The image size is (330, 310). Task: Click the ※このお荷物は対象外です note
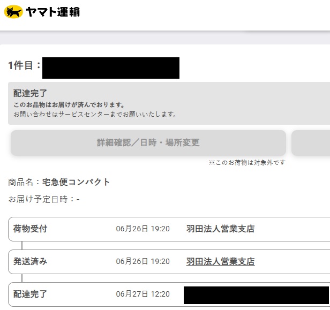coord(247,163)
